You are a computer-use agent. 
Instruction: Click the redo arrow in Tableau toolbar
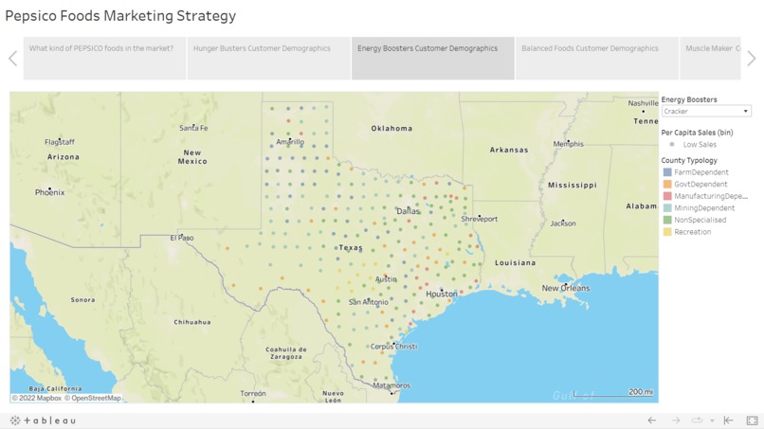(676, 420)
